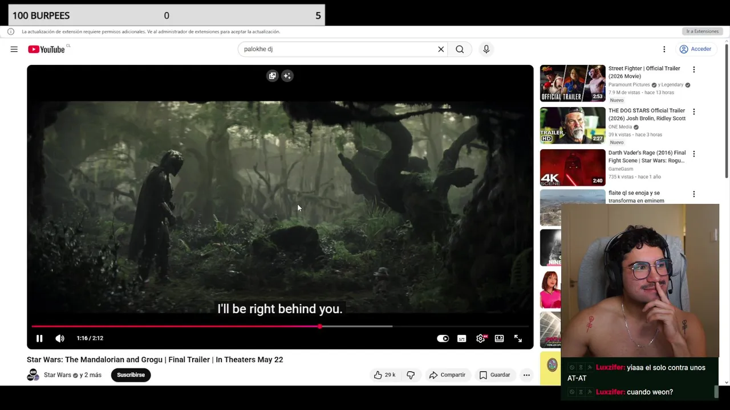Open options for the flaite ql video
The height and width of the screenshot is (410, 730).
tap(693, 194)
